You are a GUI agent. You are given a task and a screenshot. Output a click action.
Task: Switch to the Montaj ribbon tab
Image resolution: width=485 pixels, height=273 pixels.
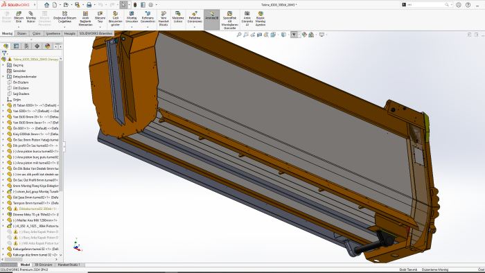7,33
